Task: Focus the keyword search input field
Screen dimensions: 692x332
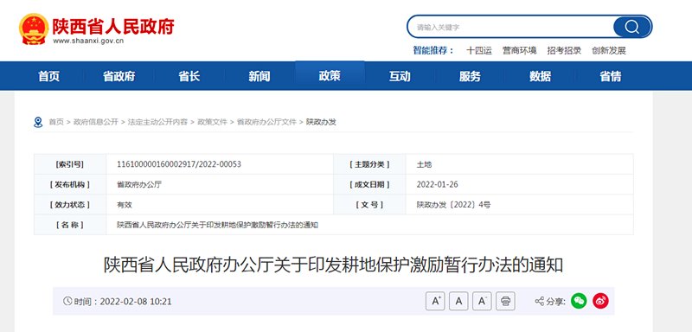Action: [x=510, y=27]
